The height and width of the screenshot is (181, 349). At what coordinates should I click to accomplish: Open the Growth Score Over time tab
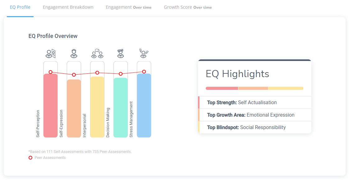[188, 7]
